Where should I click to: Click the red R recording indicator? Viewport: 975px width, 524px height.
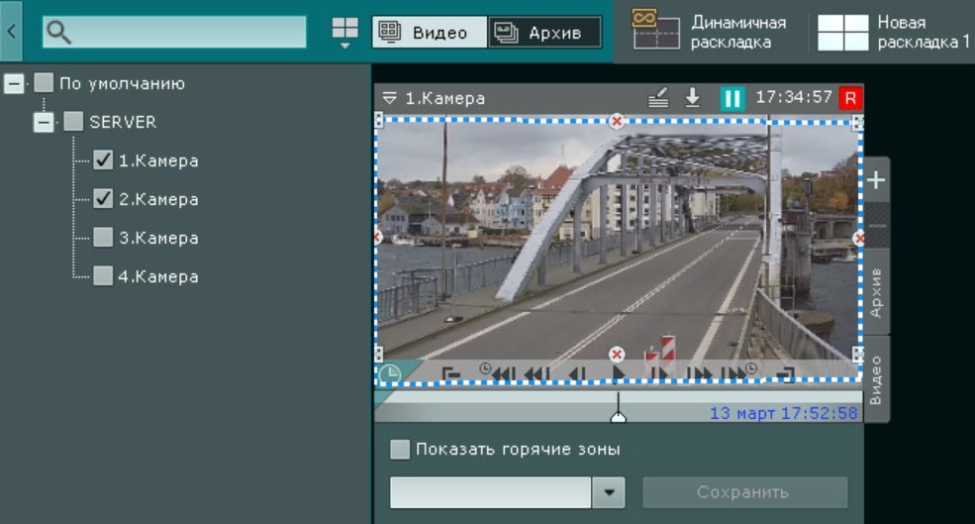click(x=849, y=98)
